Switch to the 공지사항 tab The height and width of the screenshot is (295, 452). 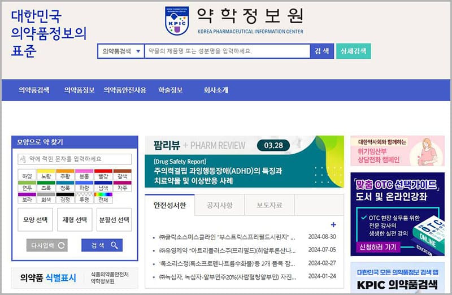(x=220, y=205)
